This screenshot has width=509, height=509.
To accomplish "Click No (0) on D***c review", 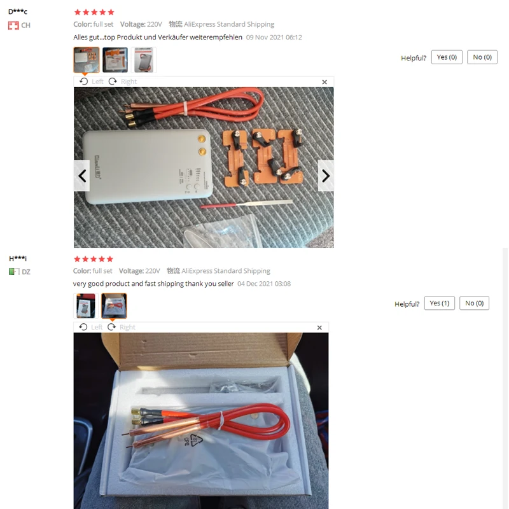I will pos(482,57).
